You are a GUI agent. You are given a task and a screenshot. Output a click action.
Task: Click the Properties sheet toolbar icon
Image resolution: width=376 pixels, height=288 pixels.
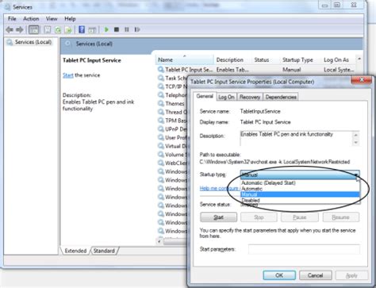[48, 29]
